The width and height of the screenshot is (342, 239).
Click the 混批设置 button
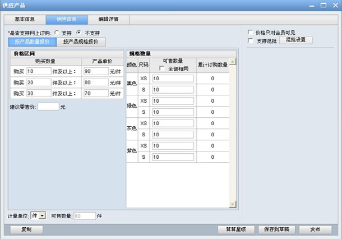point(295,40)
